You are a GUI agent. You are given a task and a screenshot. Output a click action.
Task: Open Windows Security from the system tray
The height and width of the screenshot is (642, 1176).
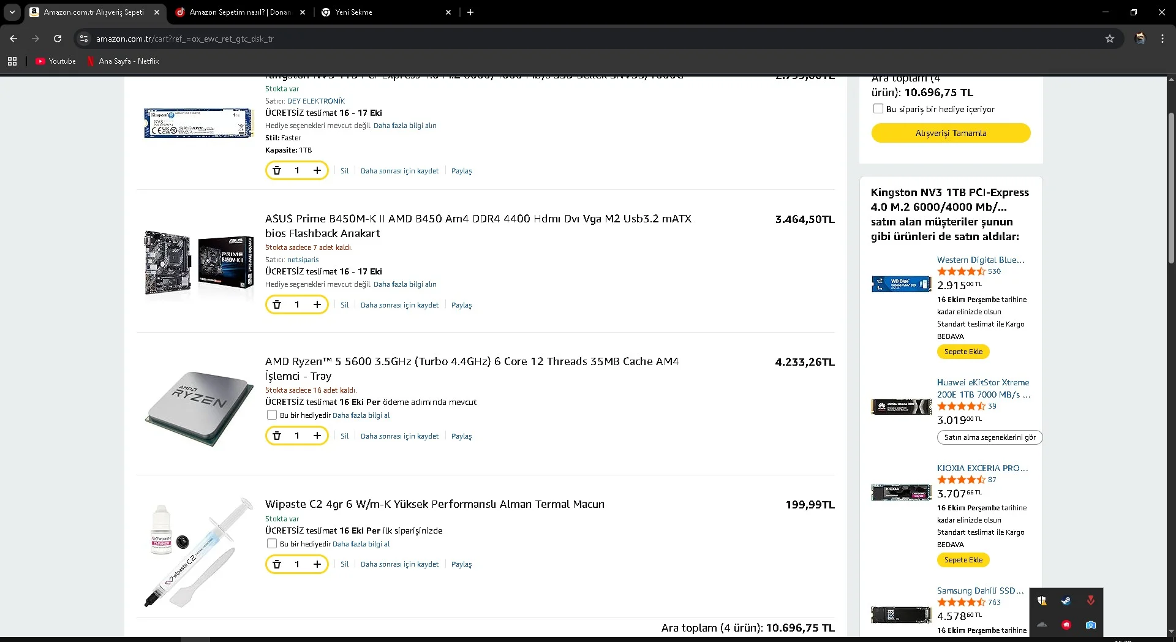(x=1042, y=601)
